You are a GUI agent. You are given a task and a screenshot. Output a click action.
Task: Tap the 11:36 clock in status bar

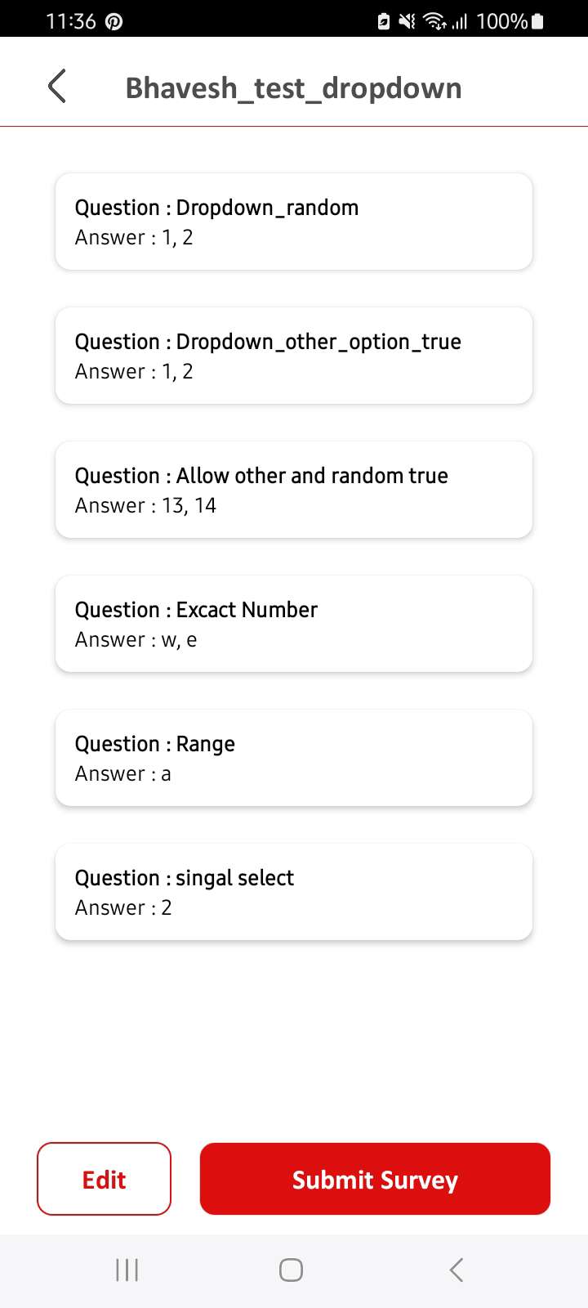[x=70, y=22]
